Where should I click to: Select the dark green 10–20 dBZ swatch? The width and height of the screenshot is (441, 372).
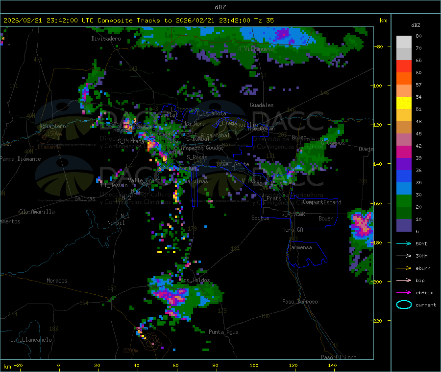pyautogui.click(x=404, y=213)
